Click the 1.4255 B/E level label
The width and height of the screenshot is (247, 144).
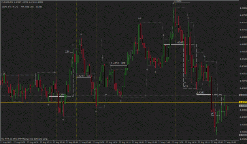(118, 64)
